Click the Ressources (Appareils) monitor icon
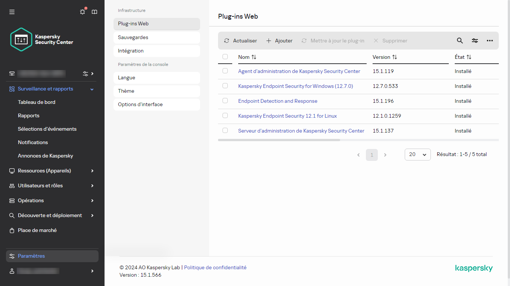The image size is (510, 286). (x=12, y=171)
